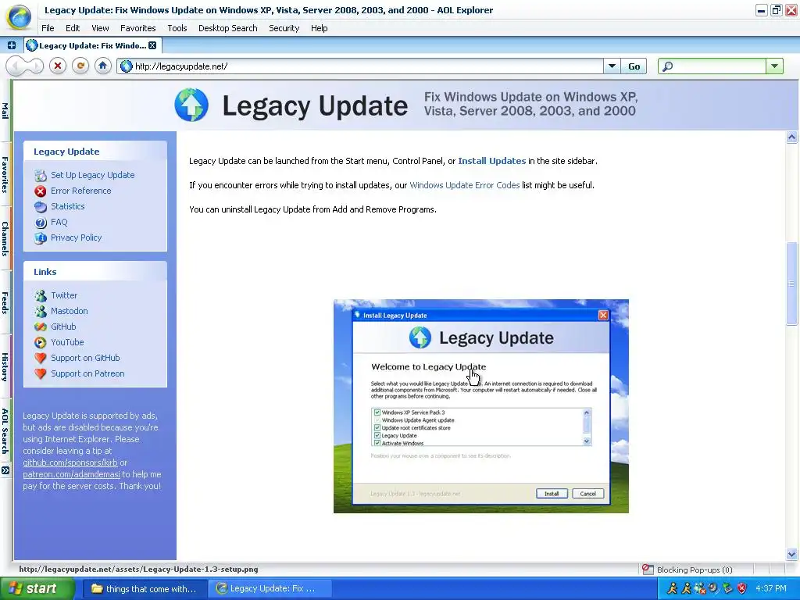
Task: Click the Twitter link icon
Action: click(41, 295)
